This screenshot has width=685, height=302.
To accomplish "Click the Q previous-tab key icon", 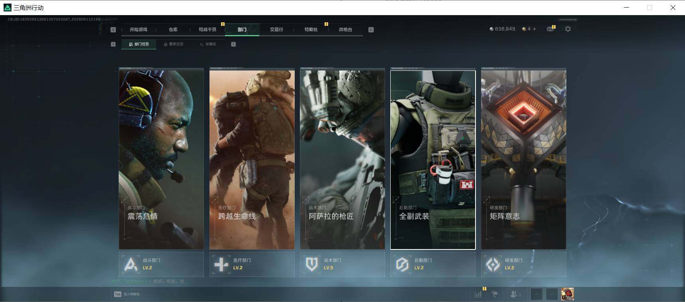I will pos(113,29).
